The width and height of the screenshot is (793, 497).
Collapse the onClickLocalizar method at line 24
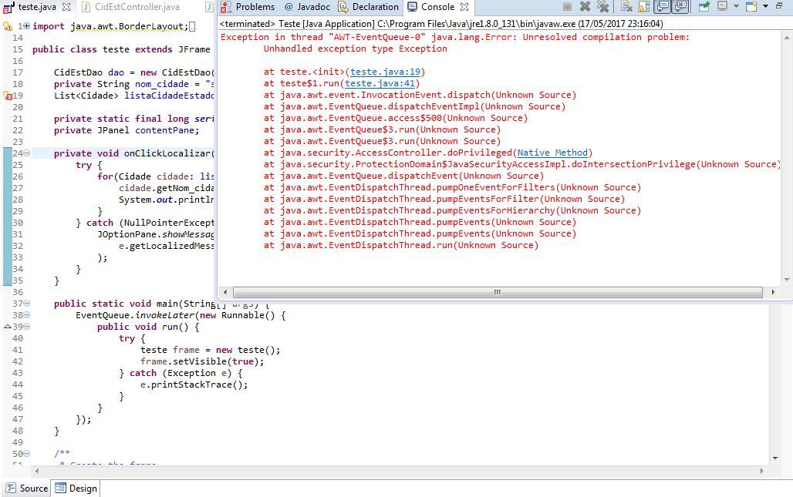(x=27, y=153)
